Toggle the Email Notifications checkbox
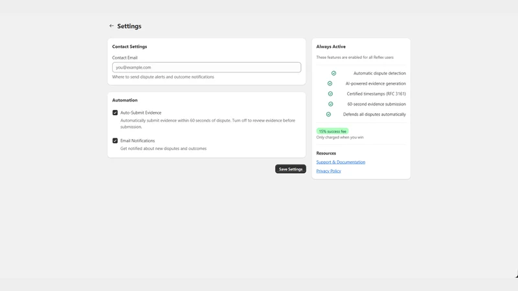This screenshot has width=518, height=291. pos(115,141)
